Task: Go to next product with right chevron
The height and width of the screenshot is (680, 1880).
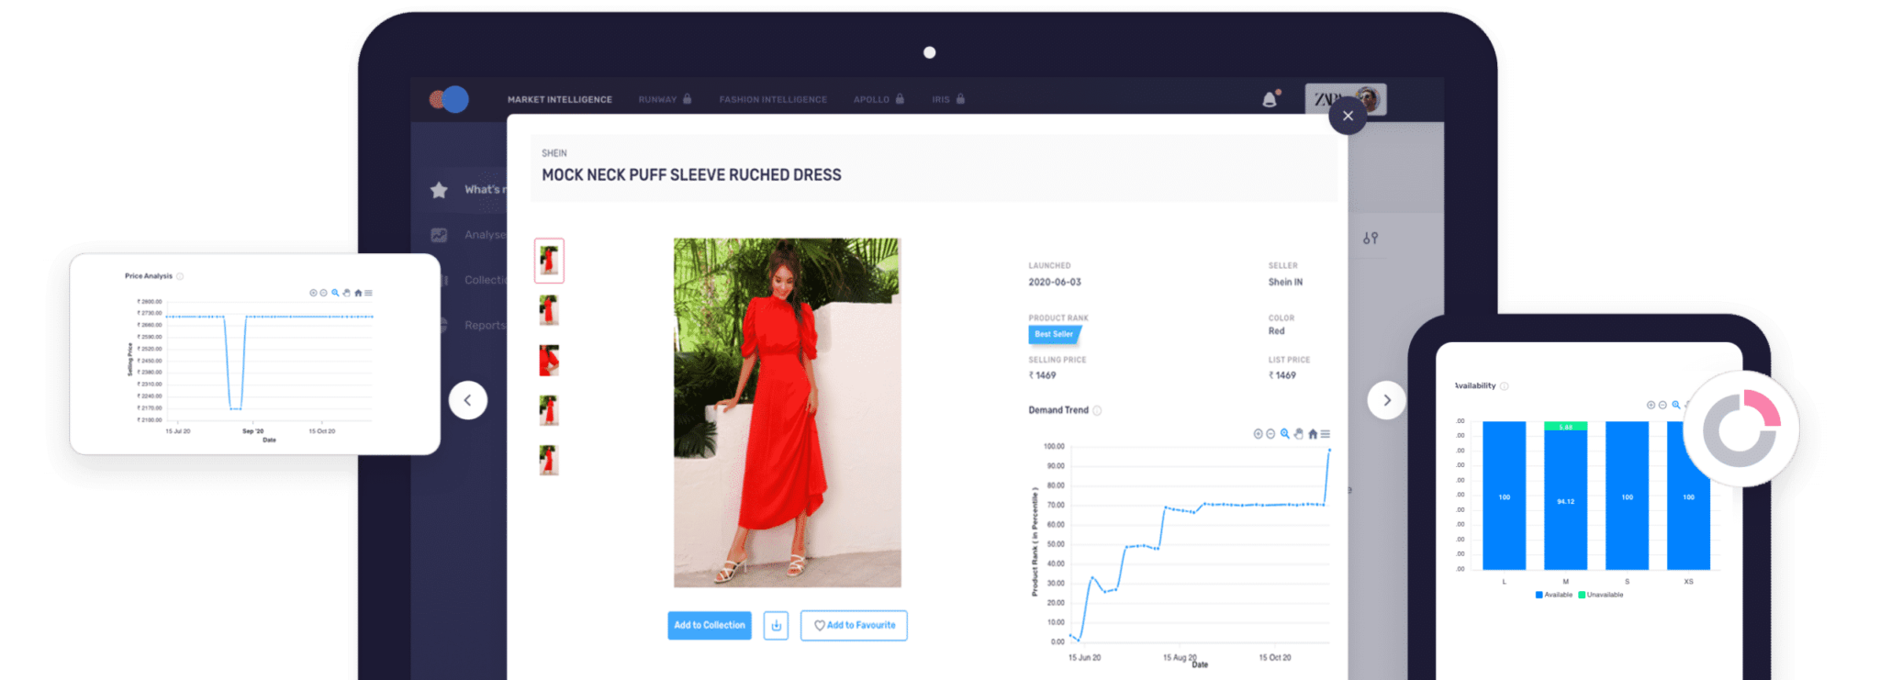Action: point(1386,400)
